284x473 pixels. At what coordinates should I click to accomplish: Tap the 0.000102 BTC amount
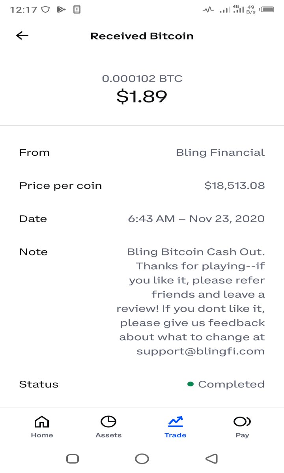(142, 78)
